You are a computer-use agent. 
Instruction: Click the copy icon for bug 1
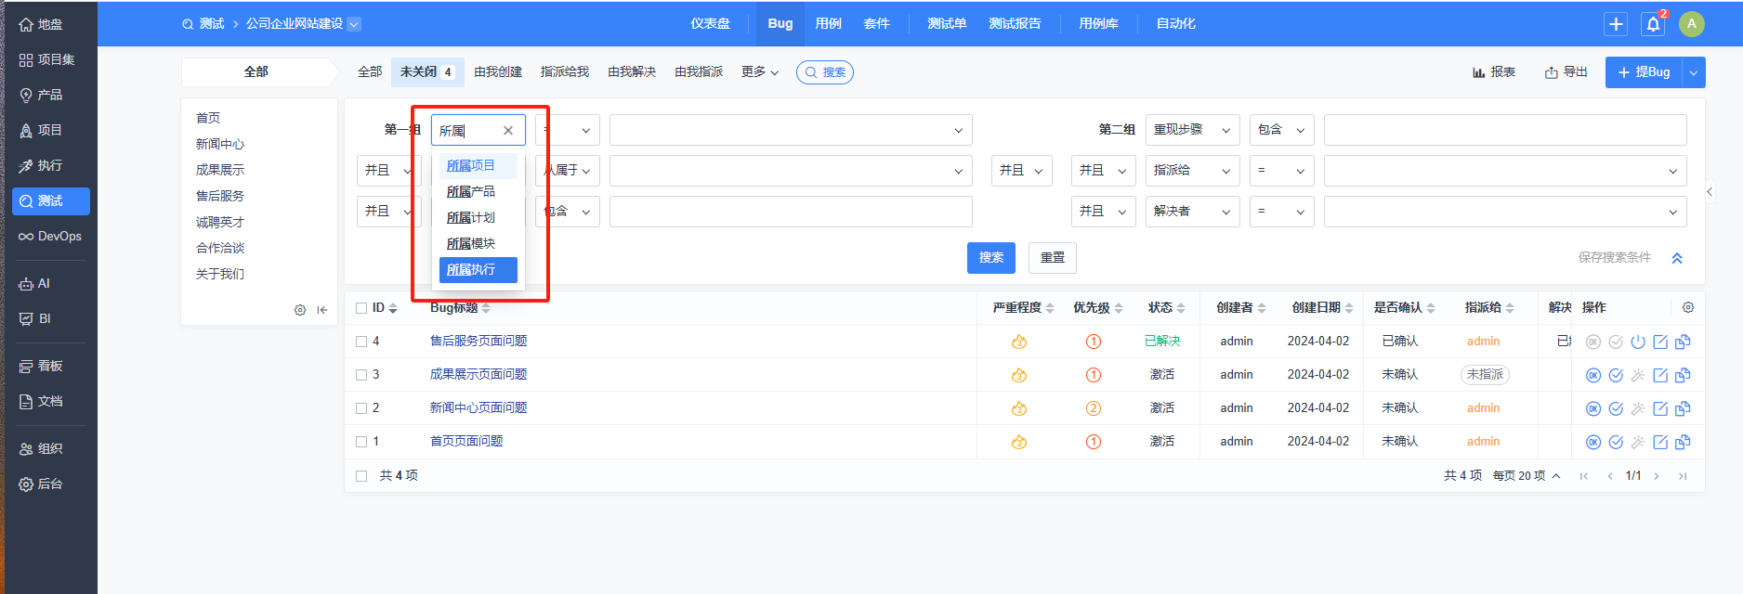(1683, 442)
